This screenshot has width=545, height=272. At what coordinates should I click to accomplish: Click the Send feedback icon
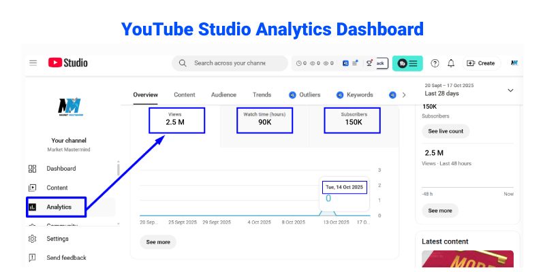pyautogui.click(x=32, y=258)
